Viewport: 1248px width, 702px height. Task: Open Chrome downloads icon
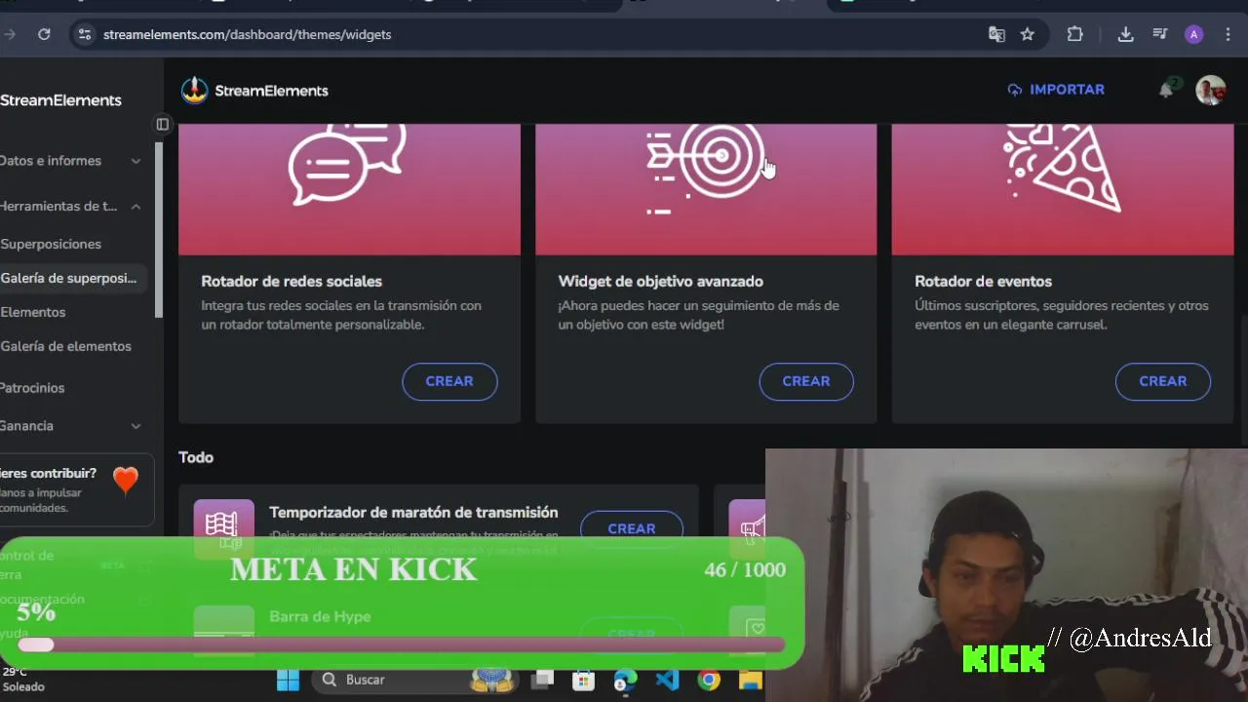click(x=1125, y=34)
